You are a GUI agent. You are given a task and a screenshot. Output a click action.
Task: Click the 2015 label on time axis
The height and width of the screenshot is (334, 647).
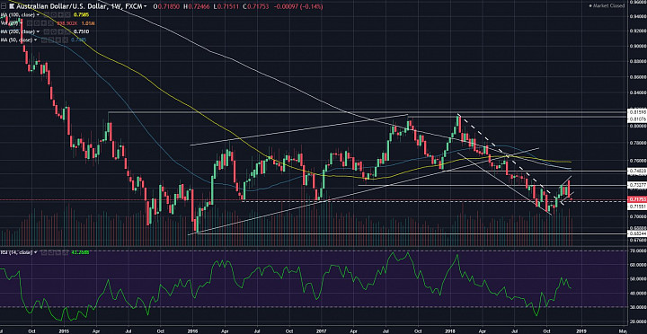(64, 330)
